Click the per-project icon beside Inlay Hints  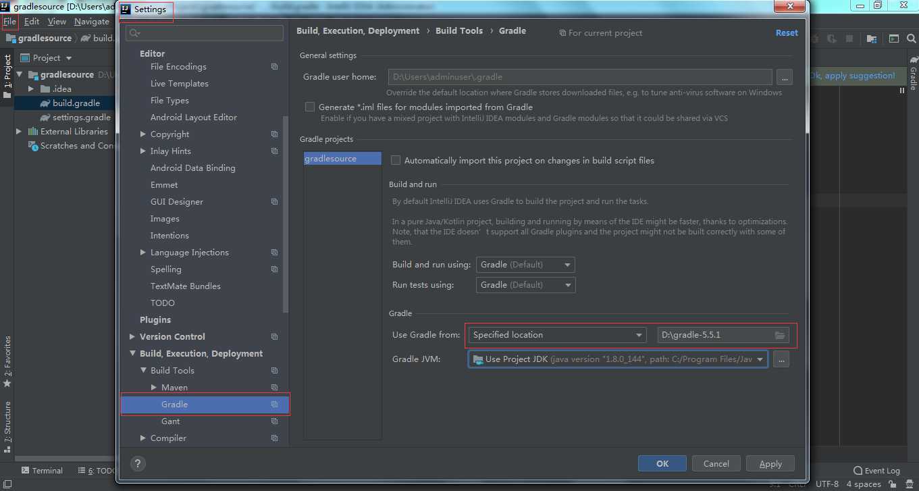point(274,151)
